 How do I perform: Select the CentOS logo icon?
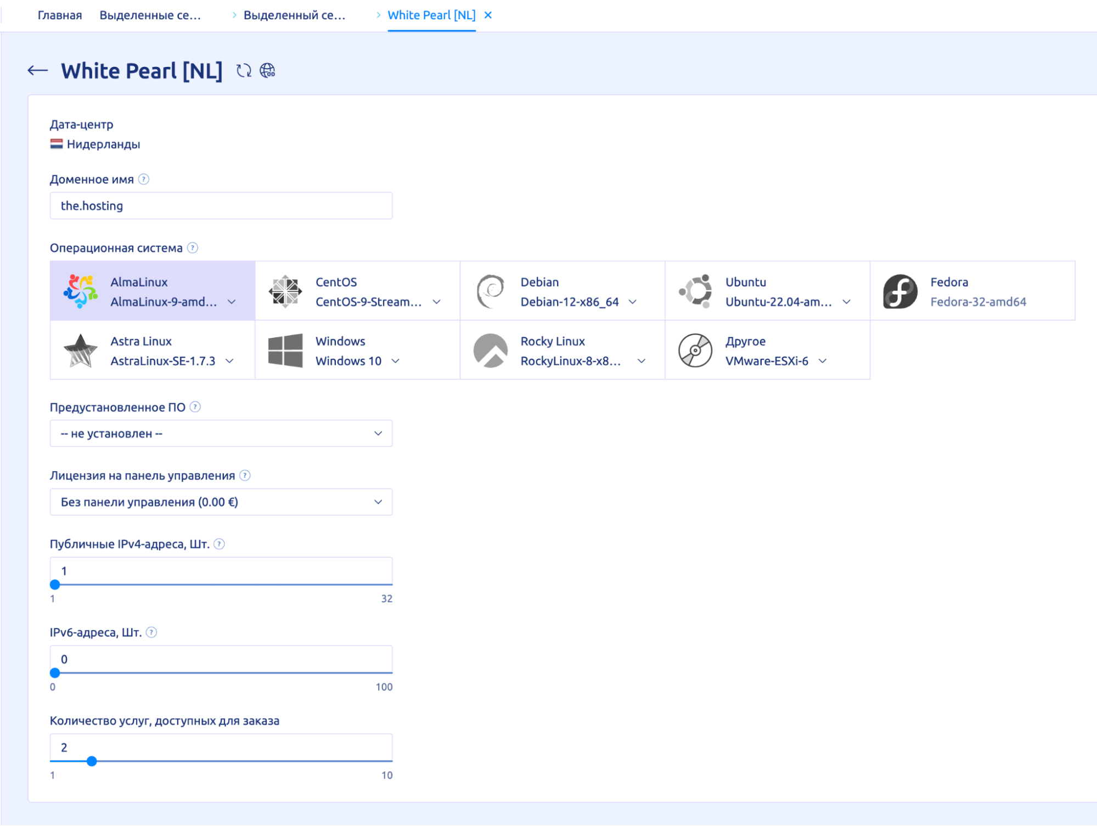(x=285, y=291)
